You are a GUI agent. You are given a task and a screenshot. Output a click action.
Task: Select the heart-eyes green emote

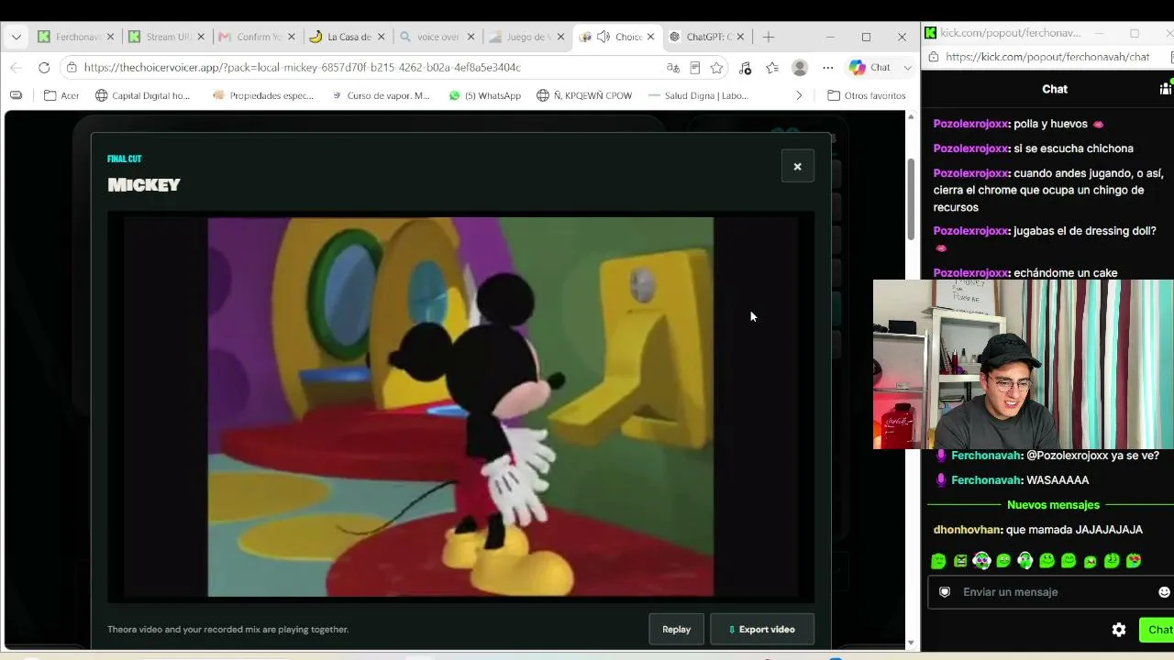pyautogui.click(x=1134, y=561)
